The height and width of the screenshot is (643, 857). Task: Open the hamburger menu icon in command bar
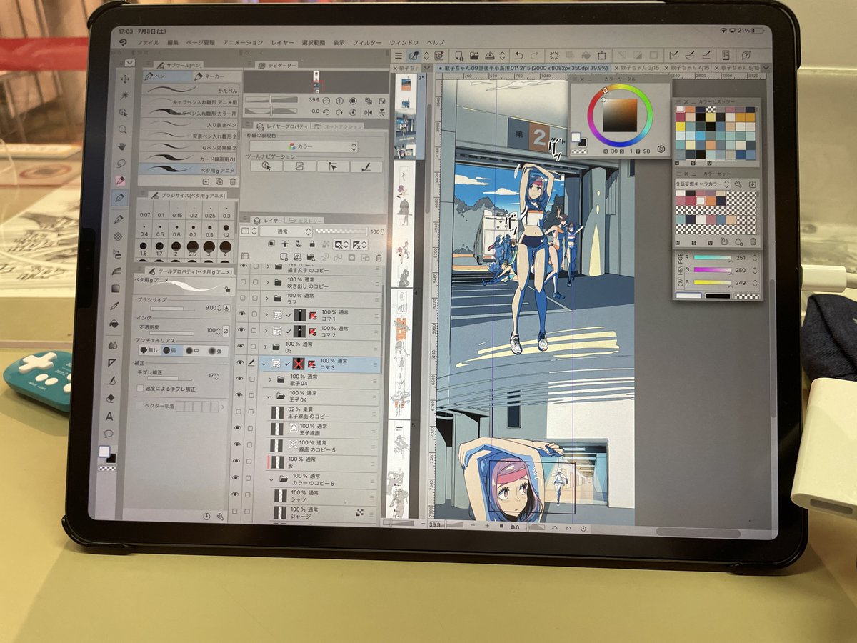coord(399,54)
